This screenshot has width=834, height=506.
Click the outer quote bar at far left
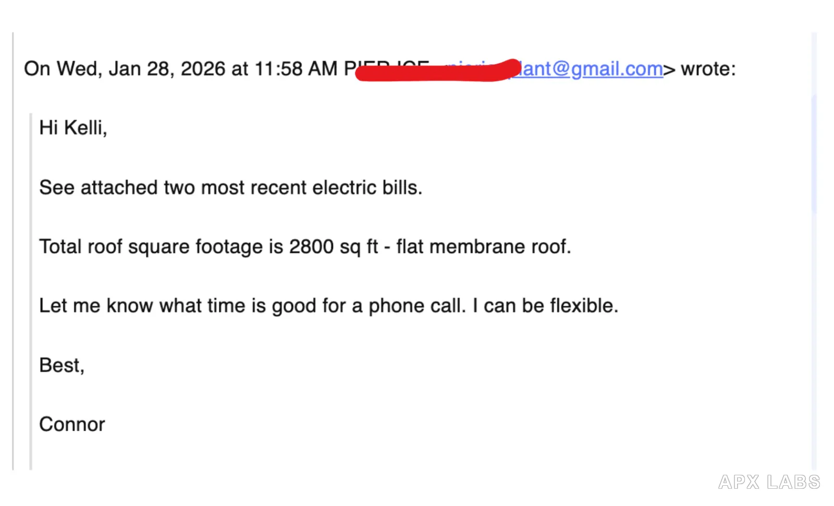(x=13, y=251)
